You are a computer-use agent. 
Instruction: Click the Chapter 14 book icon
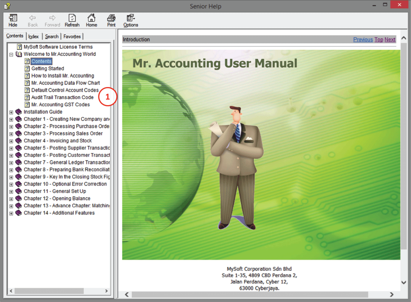pos(19,213)
